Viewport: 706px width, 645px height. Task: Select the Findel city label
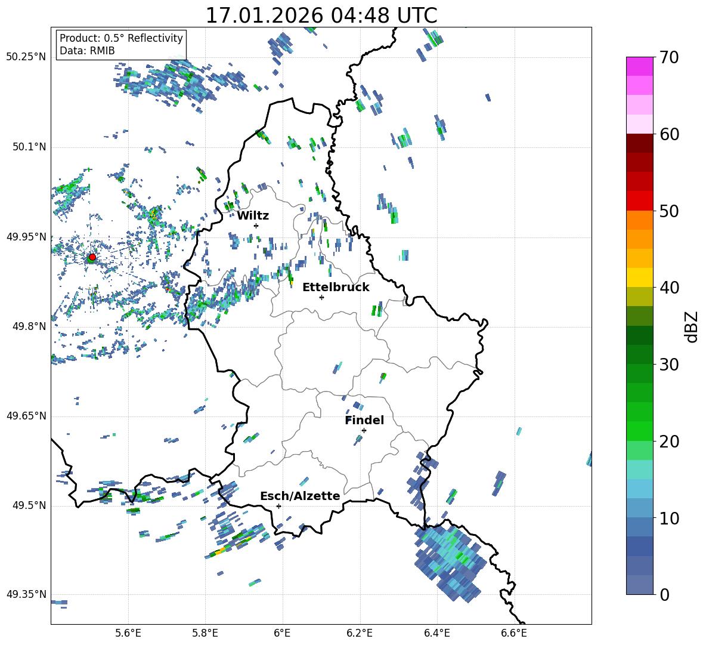[364, 420]
